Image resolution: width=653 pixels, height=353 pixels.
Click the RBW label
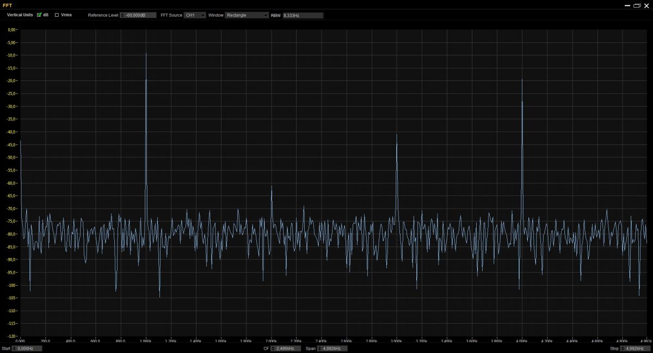275,15
